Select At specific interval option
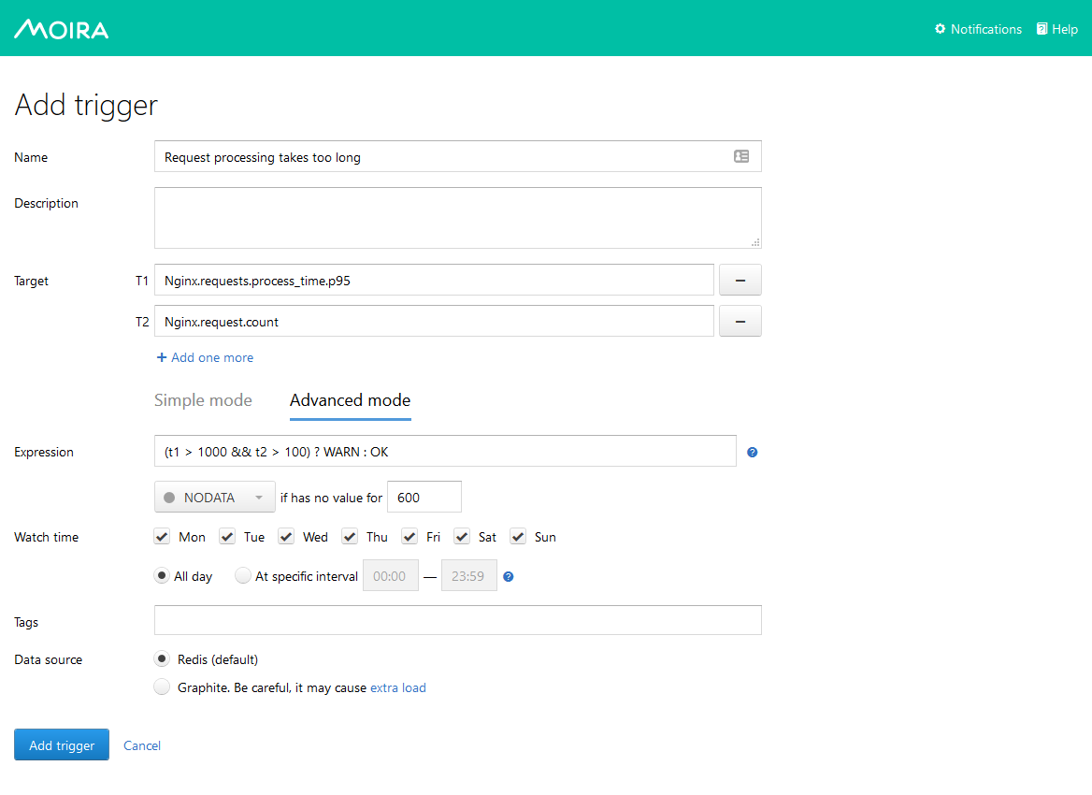 243,576
